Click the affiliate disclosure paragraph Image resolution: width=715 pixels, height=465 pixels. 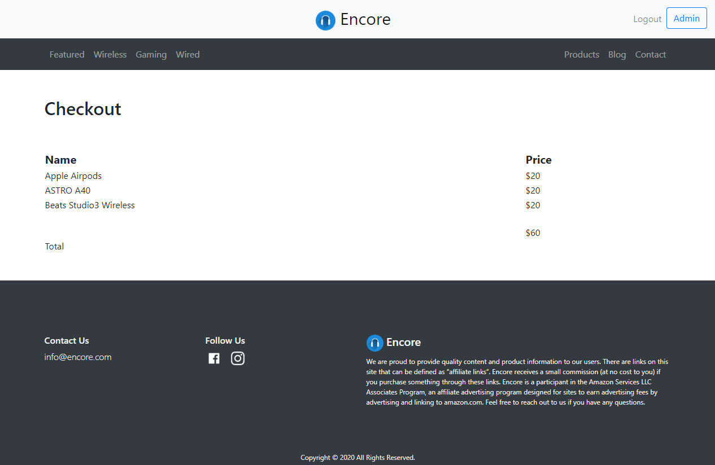(517, 382)
